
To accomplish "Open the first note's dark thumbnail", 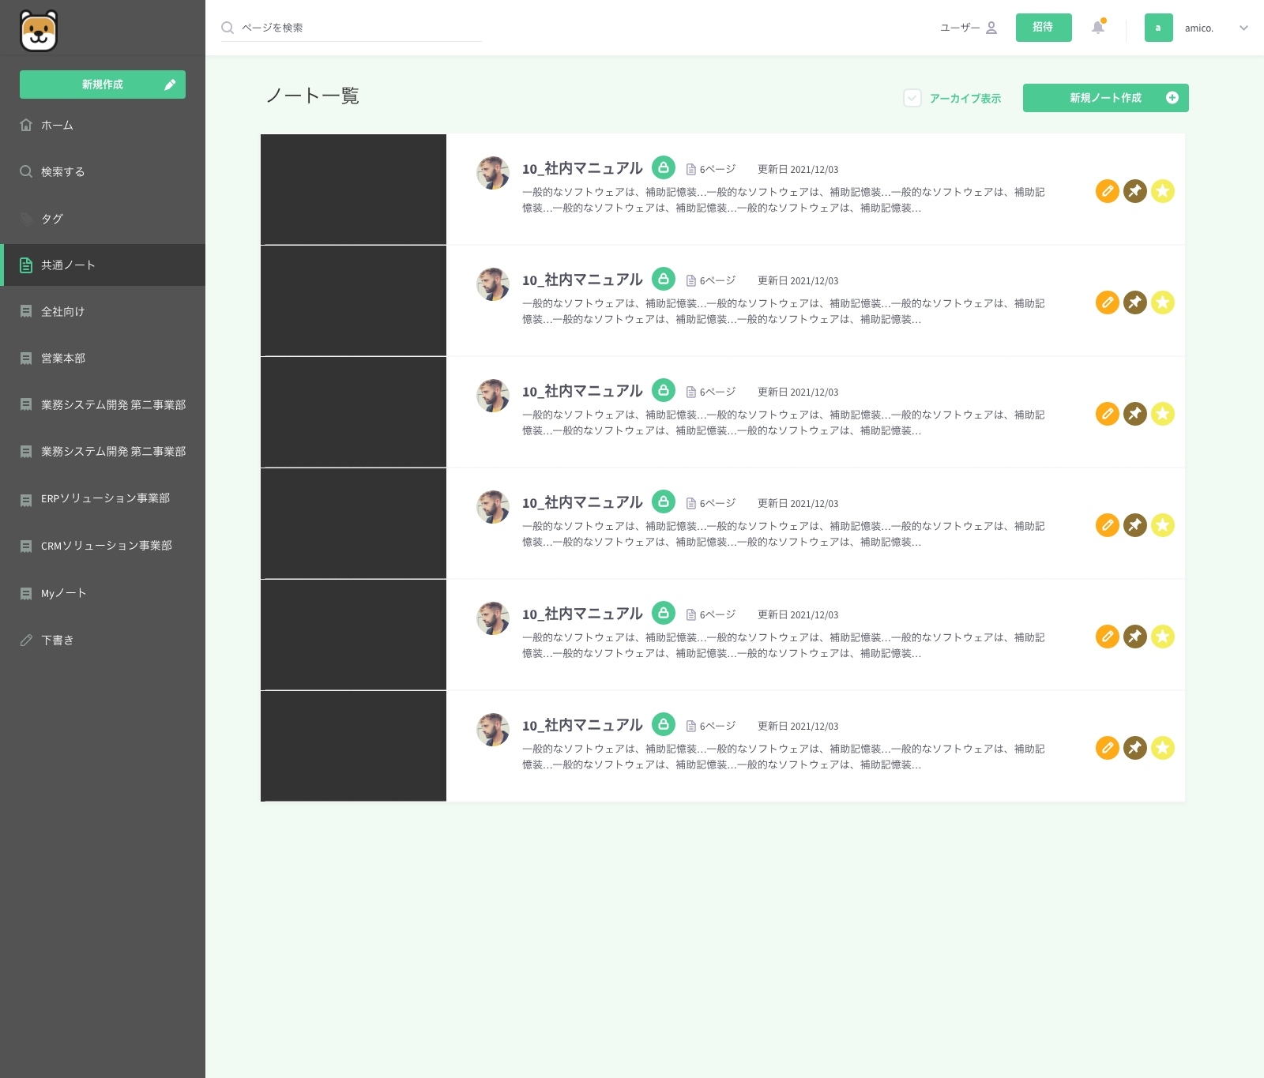I will pyautogui.click(x=353, y=190).
